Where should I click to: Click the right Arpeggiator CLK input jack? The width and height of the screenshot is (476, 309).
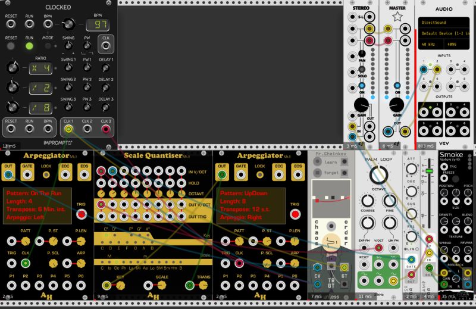pos(239,263)
